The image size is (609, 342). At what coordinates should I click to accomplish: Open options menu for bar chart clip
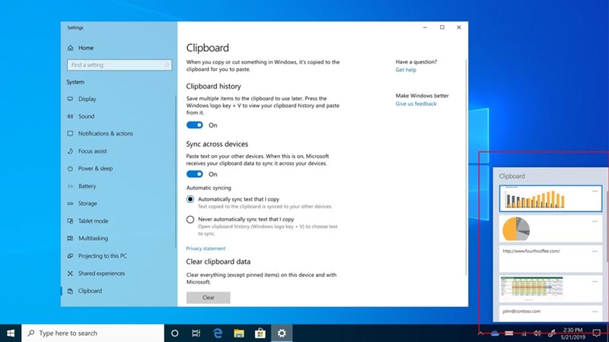[x=595, y=191]
